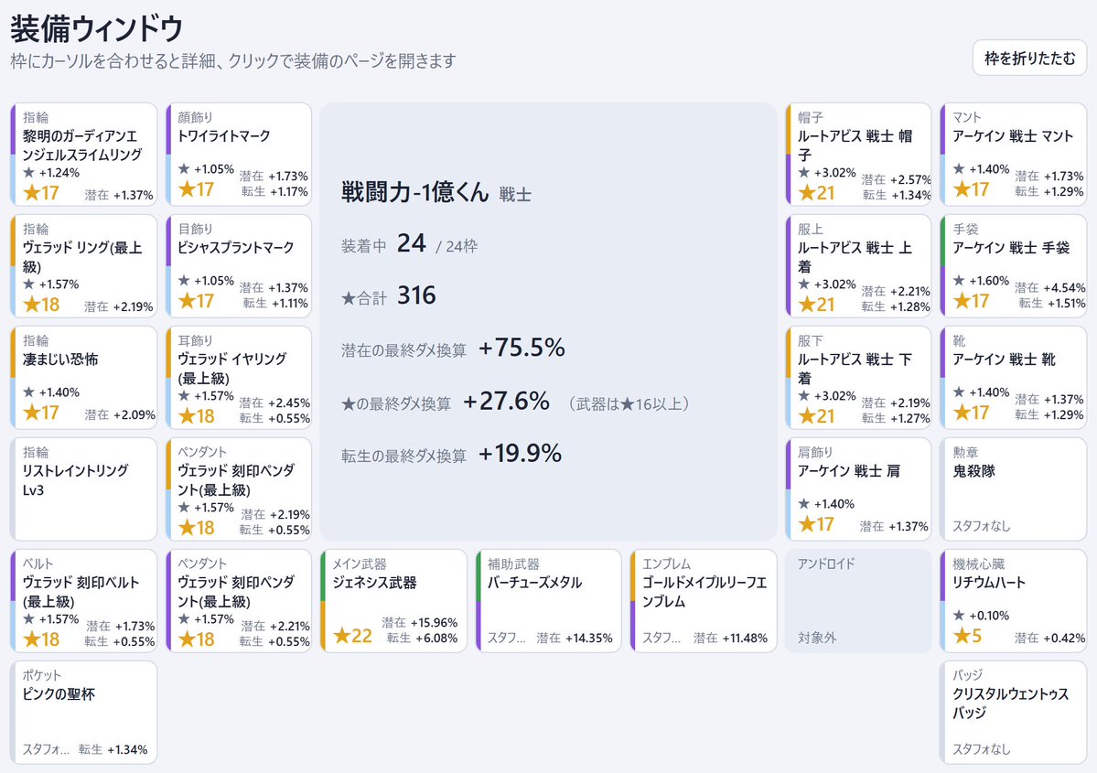This screenshot has height=773, width=1097.
Task: Click the character name 戦闘力-1億くん
Action: pos(414,192)
